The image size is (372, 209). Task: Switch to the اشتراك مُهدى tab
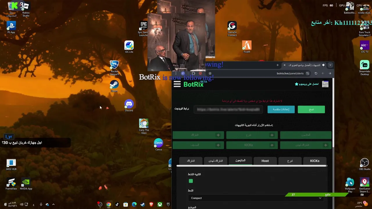(x=216, y=161)
